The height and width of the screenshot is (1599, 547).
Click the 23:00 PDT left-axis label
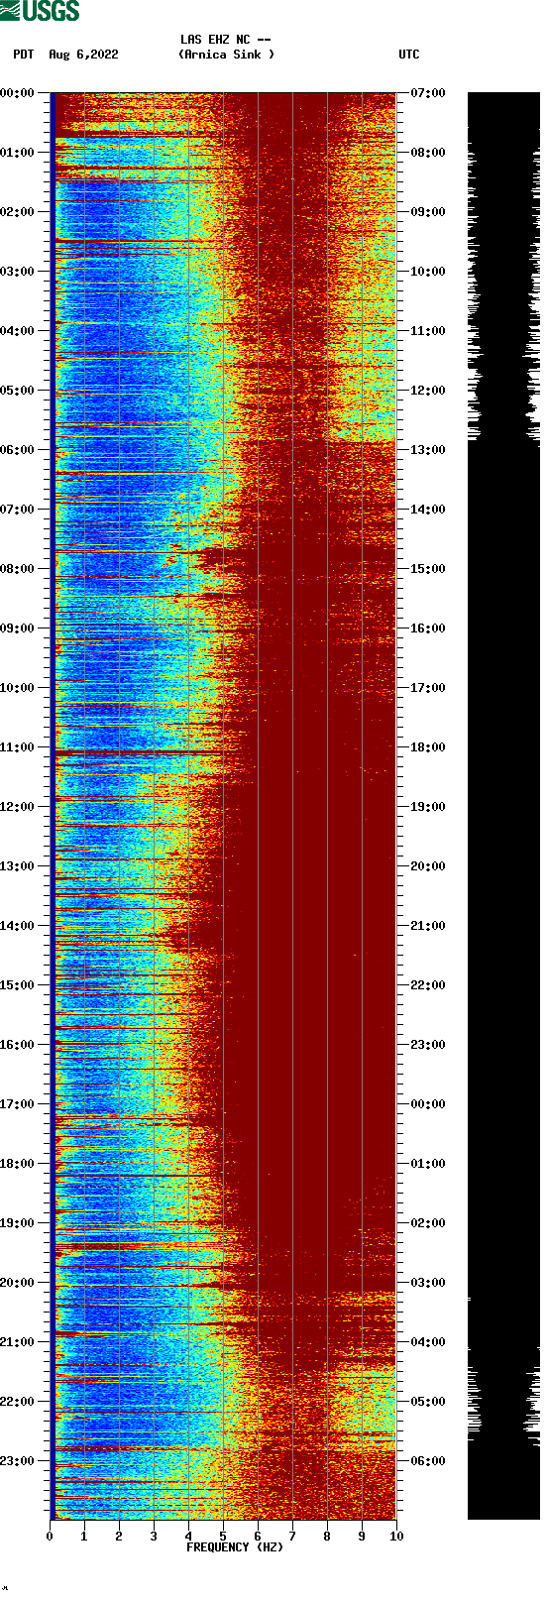tap(18, 1461)
